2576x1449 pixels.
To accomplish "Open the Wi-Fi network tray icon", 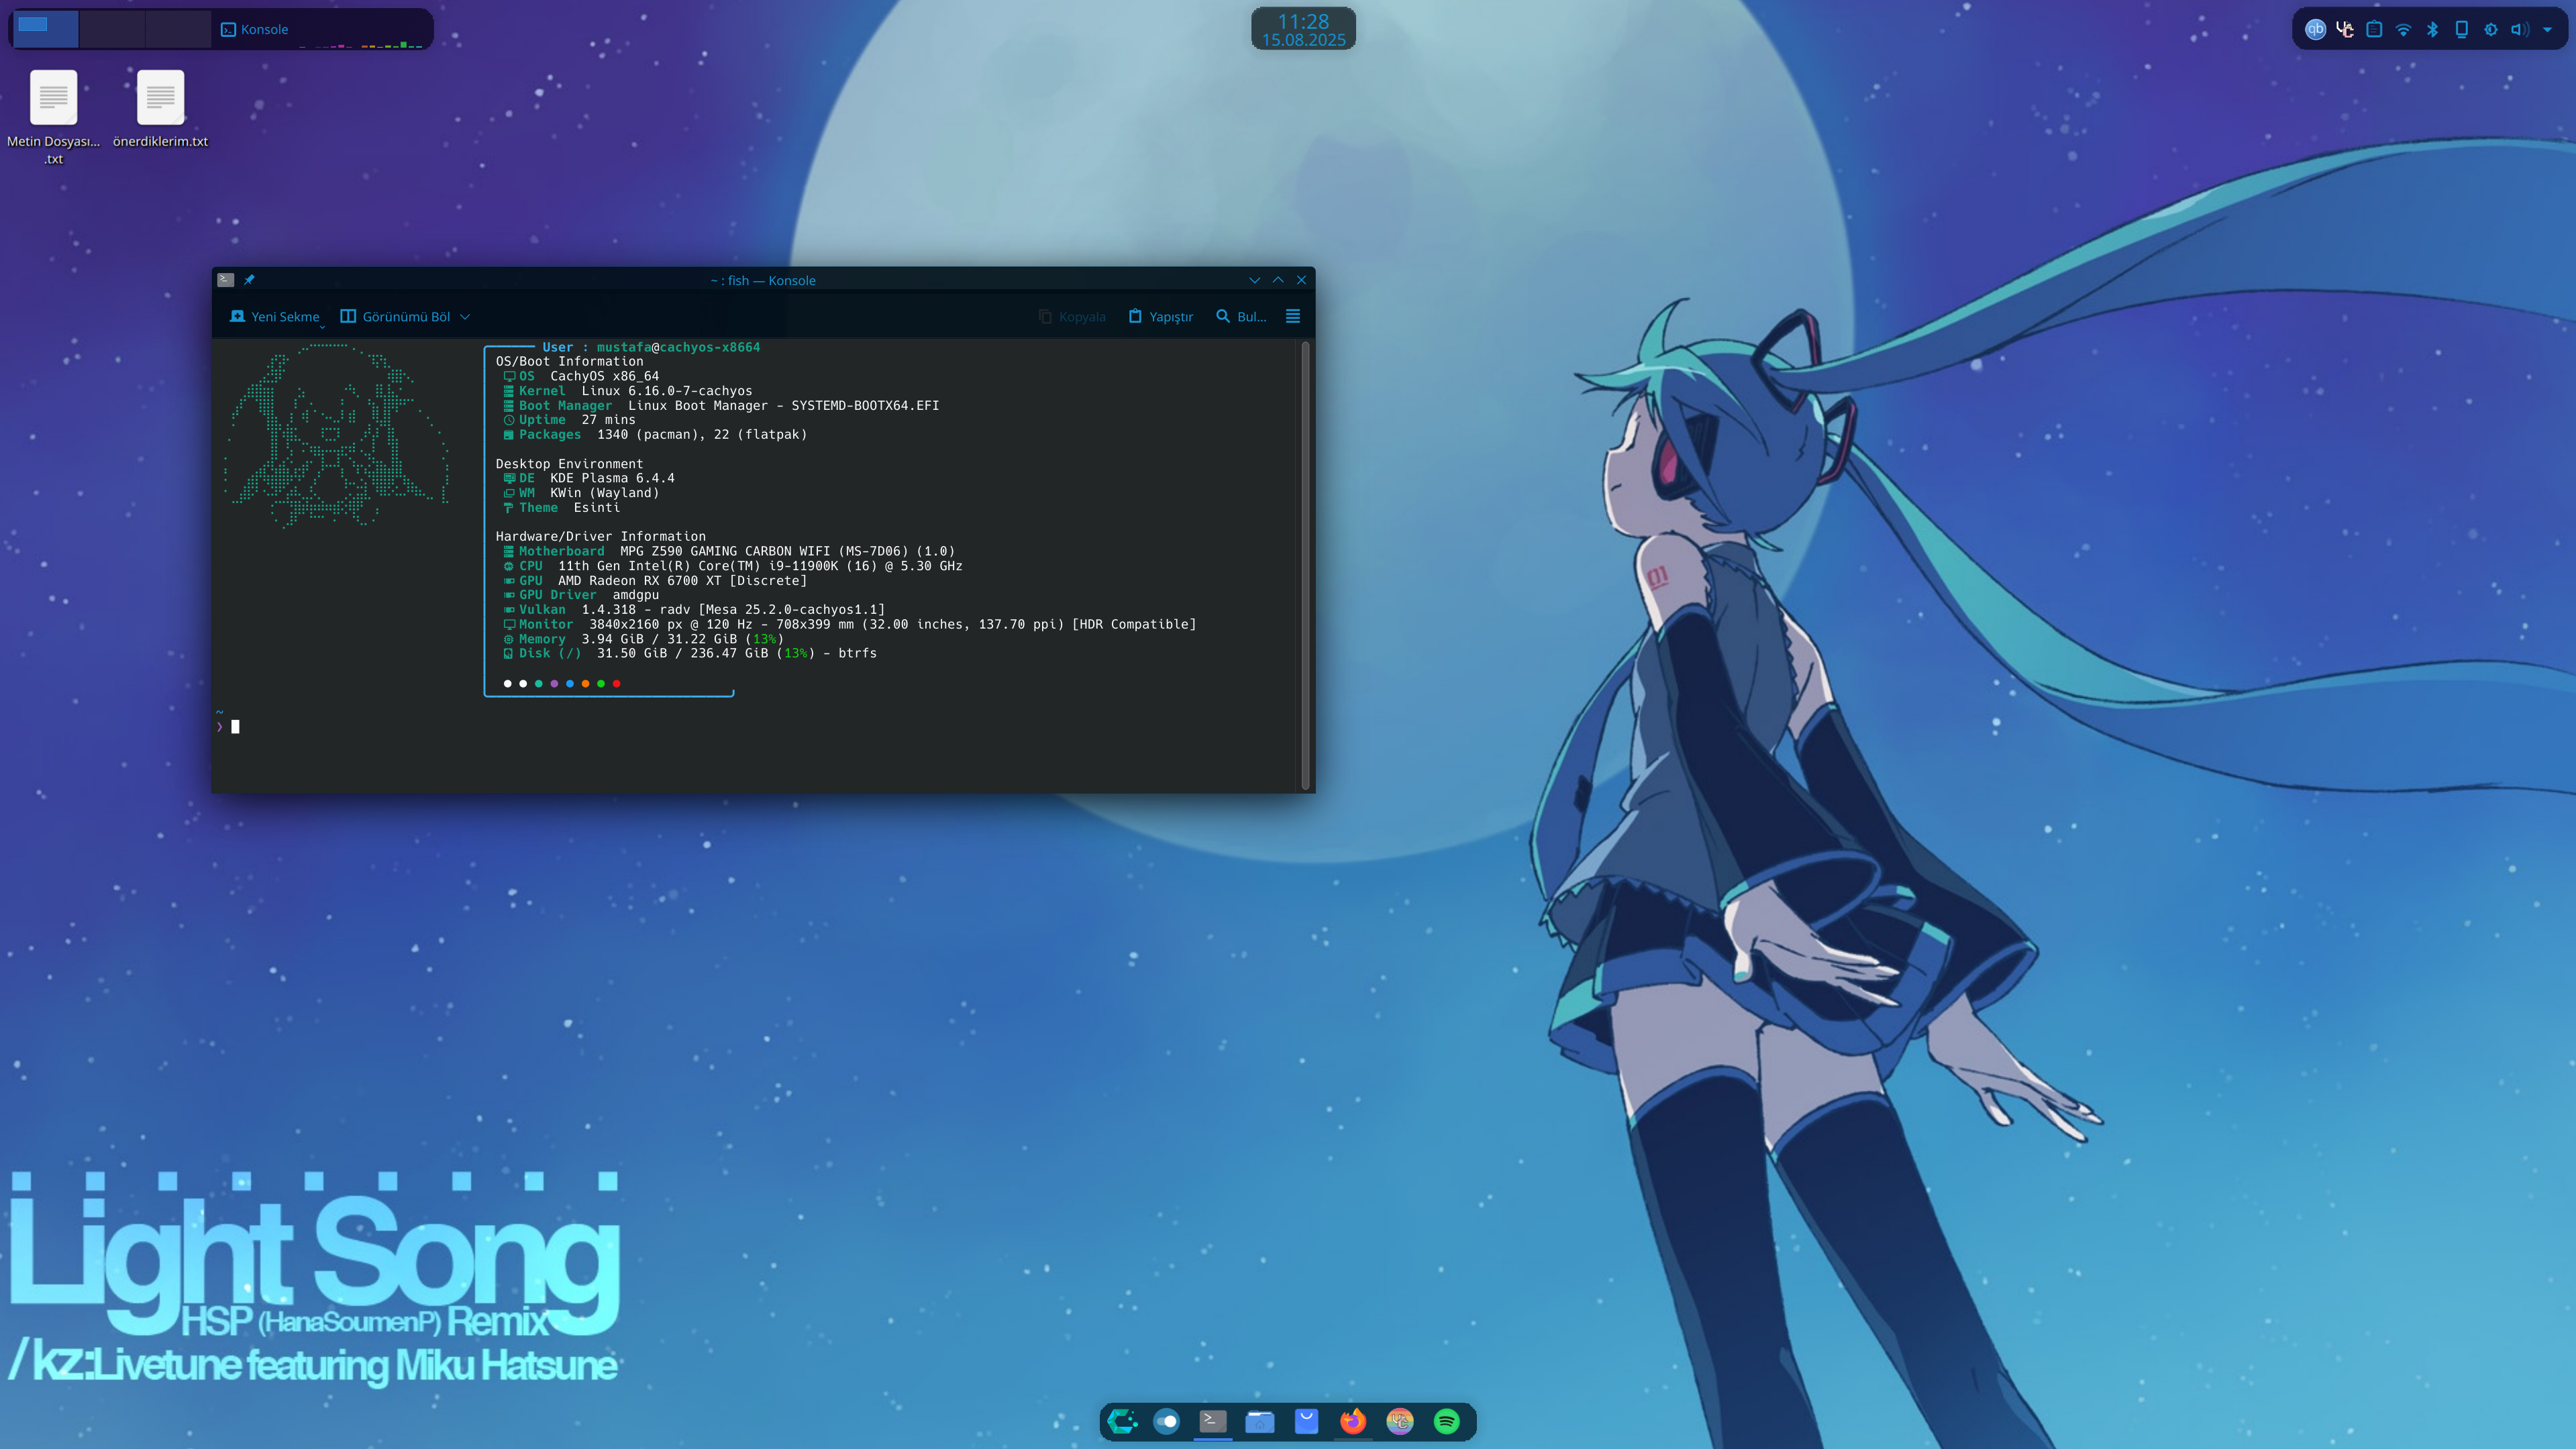I will (2403, 29).
